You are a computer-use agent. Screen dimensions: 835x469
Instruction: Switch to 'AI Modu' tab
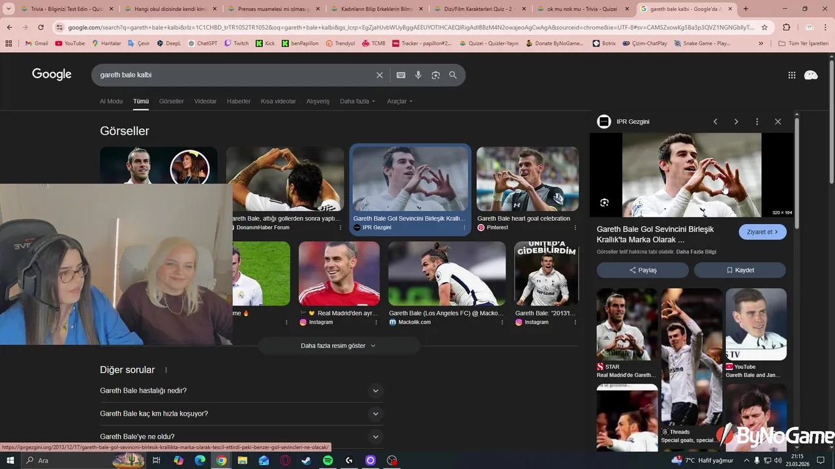pyautogui.click(x=111, y=102)
